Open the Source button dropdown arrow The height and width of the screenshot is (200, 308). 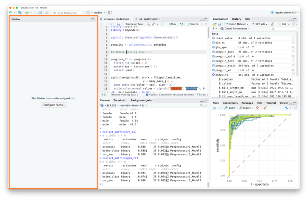pos(201,24)
